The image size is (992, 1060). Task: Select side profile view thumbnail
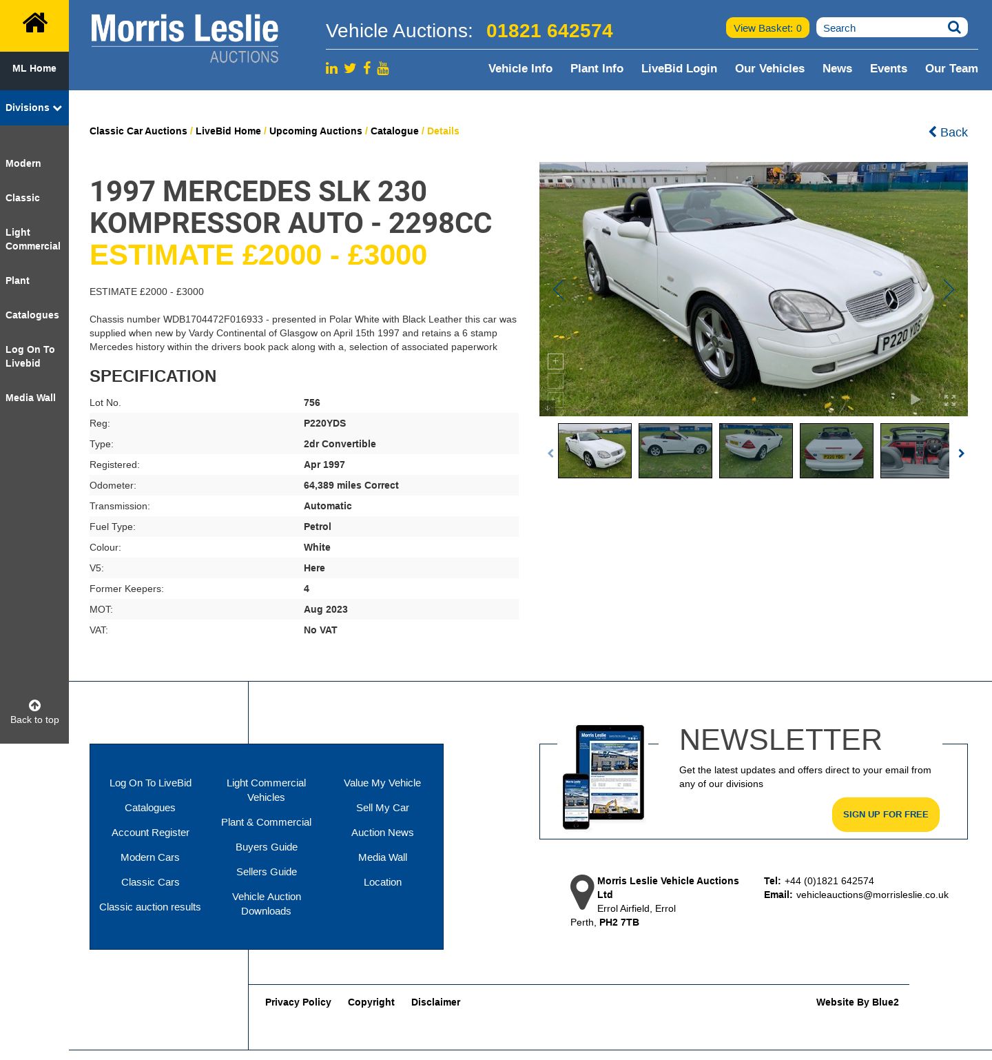pyautogui.click(x=675, y=451)
